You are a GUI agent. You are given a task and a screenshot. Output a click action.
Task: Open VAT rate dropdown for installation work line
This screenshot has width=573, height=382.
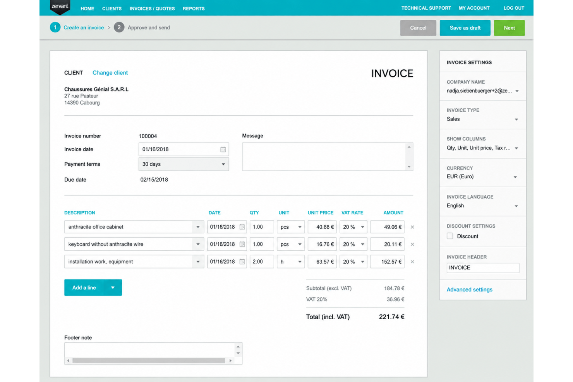click(x=353, y=262)
